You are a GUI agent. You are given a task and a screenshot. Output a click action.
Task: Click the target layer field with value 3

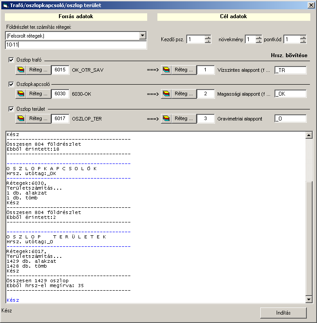click(x=205, y=118)
